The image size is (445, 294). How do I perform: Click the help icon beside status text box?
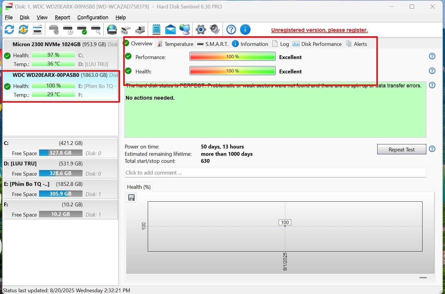(432, 85)
